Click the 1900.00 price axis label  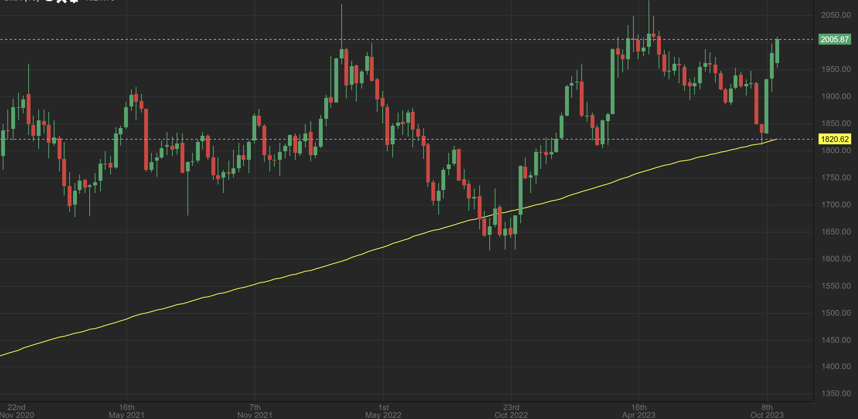click(836, 96)
